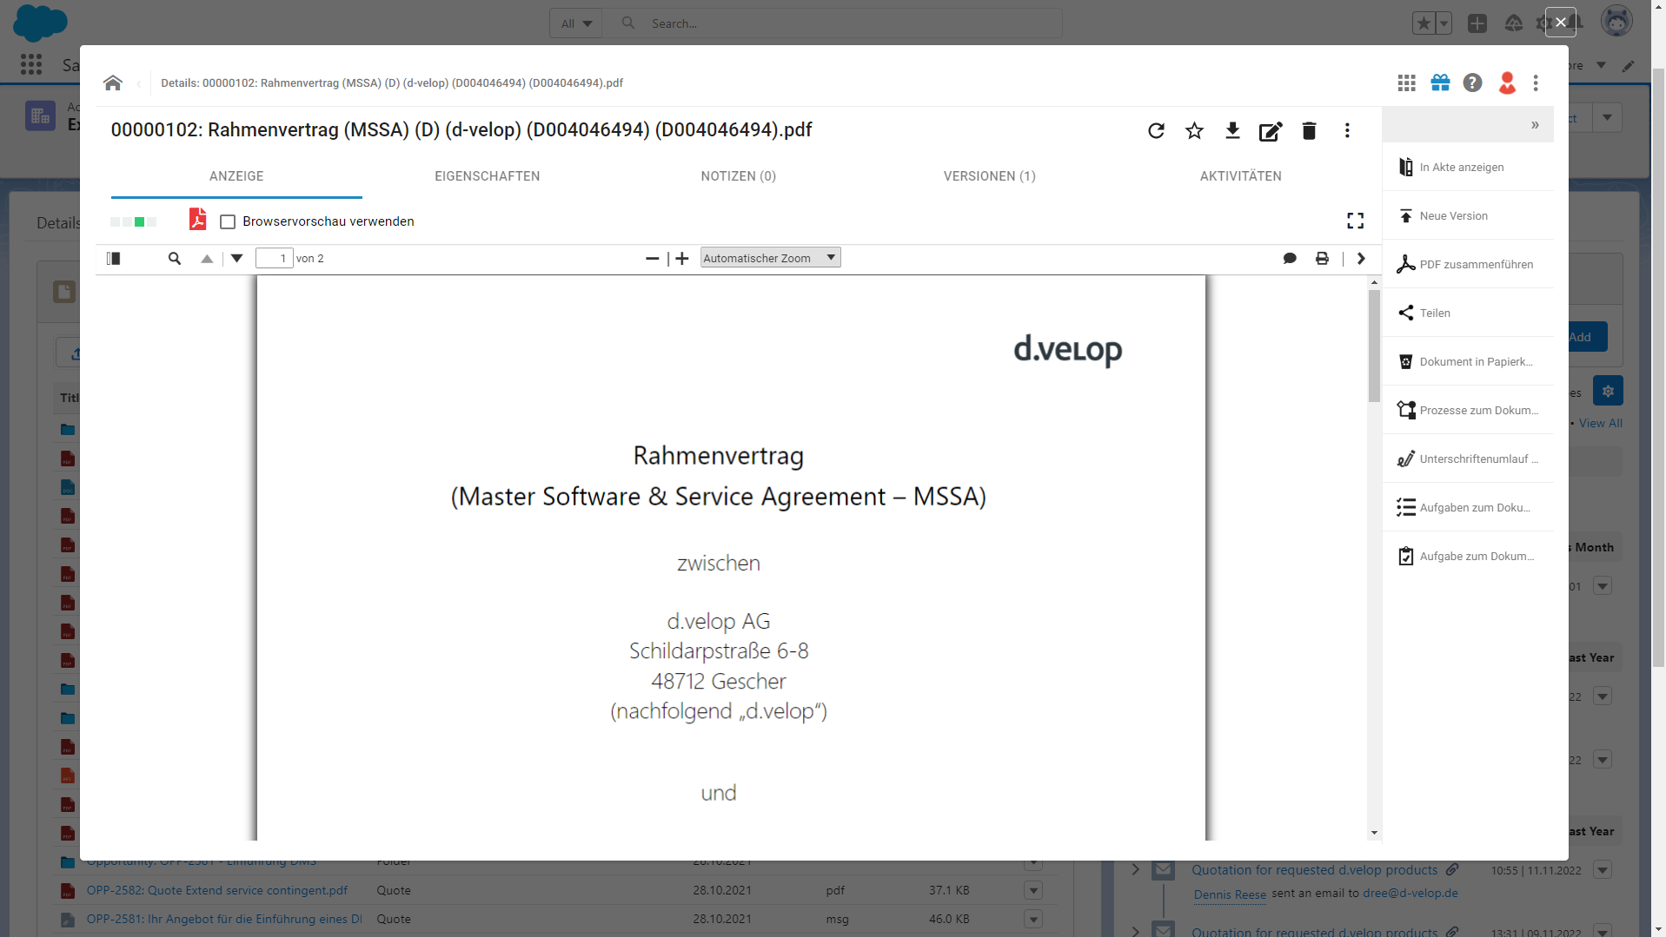Edit the document properties via pencil icon
This screenshot has width=1666, height=937.
pos(1271,131)
